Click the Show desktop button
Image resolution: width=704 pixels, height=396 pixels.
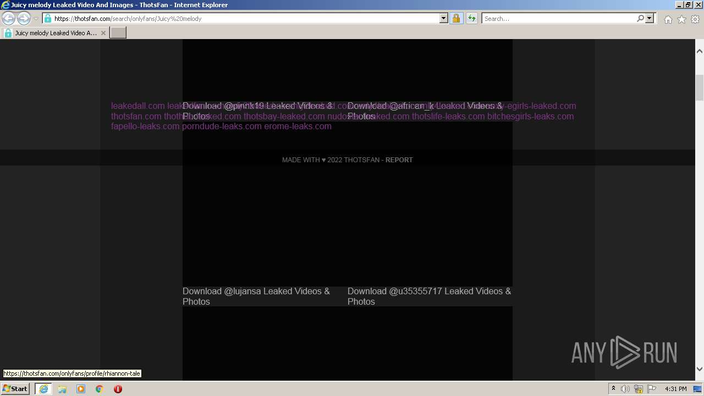pos(698,389)
